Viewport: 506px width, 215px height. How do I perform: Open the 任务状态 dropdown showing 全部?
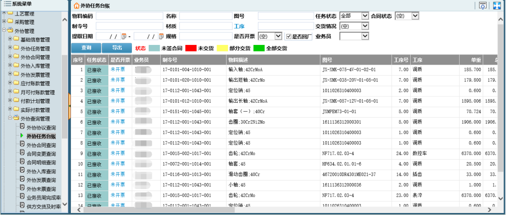(354, 16)
